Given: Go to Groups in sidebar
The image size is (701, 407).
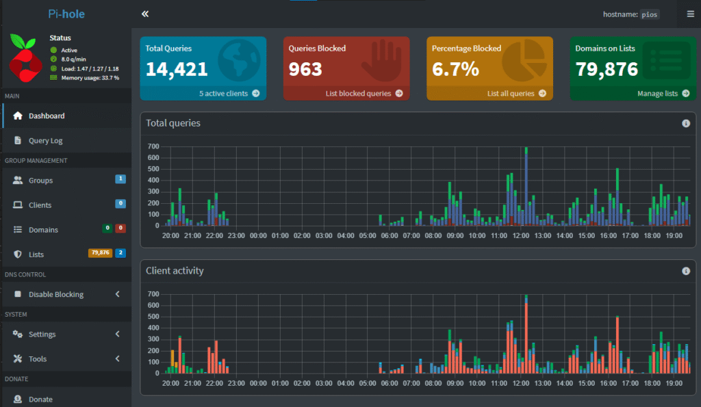Looking at the screenshot, I should point(40,181).
